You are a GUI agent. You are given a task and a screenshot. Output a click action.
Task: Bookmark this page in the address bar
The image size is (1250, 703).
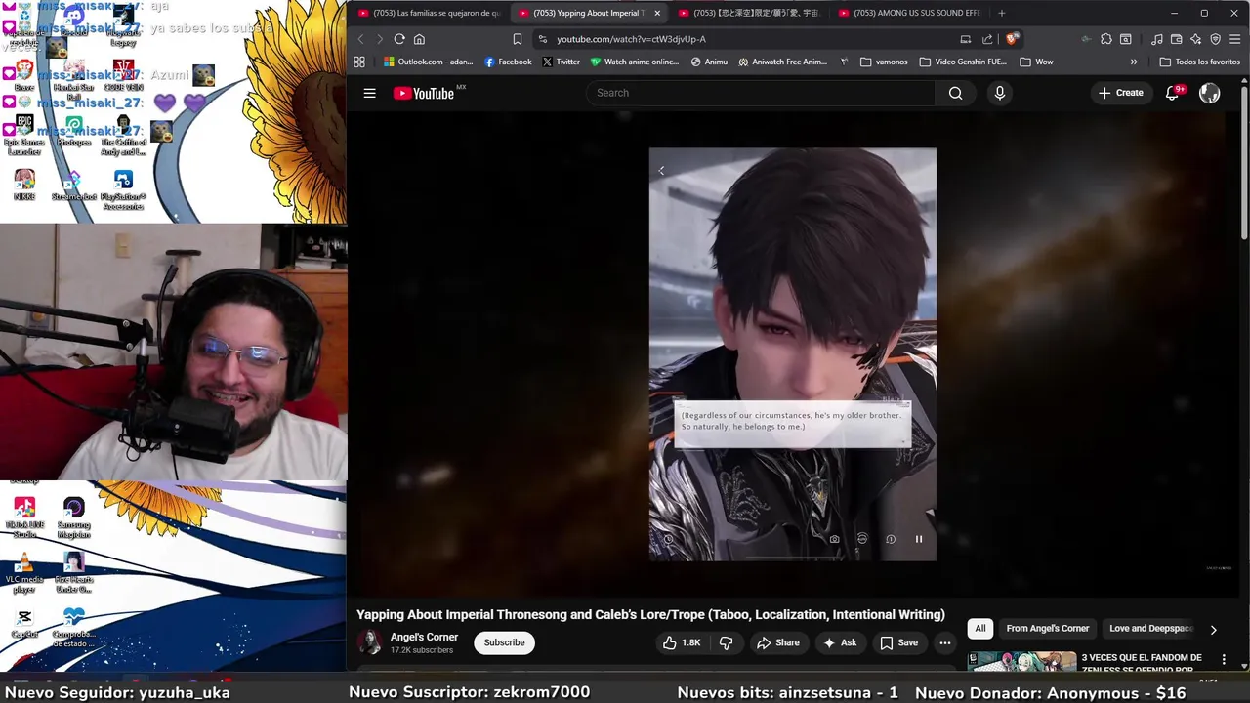coord(518,39)
